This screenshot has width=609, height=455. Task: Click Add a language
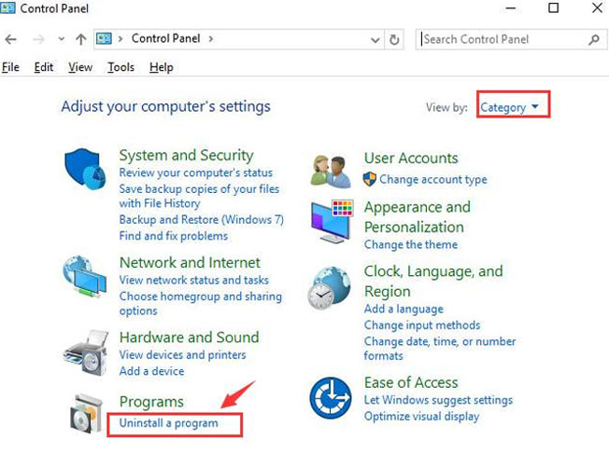(404, 309)
